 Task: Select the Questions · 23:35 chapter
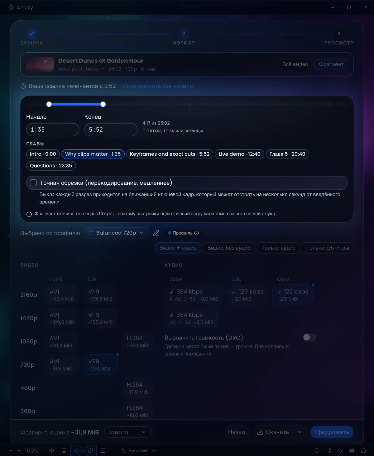click(x=51, y=166)
